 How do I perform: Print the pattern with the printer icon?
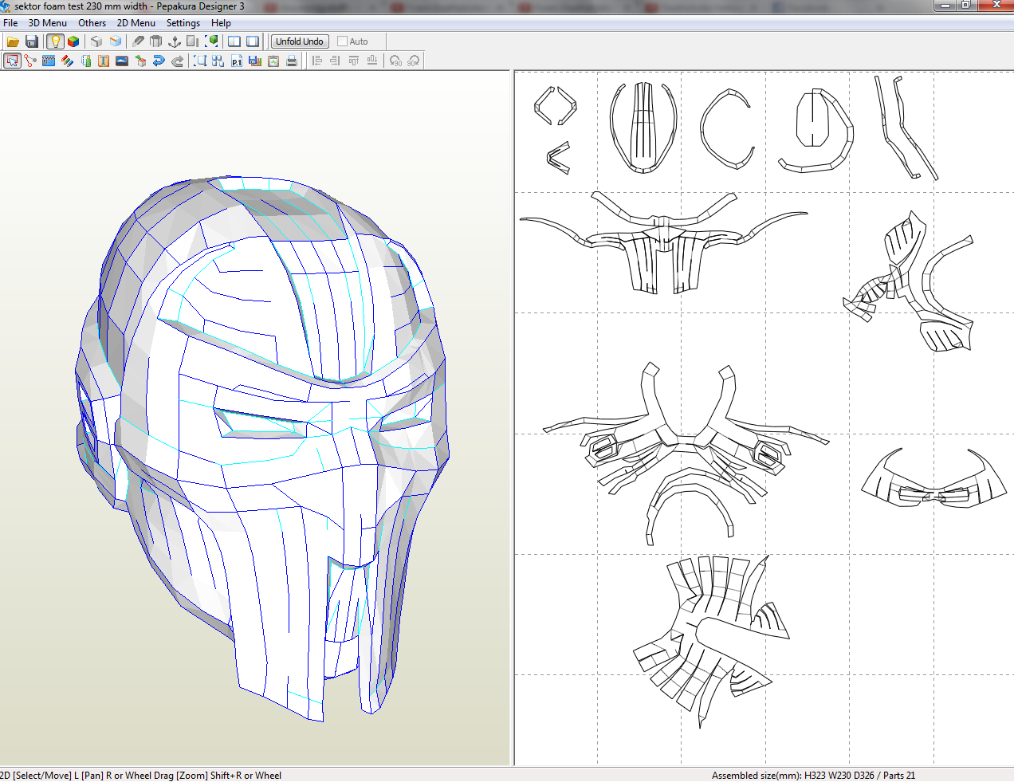[292, 61]
